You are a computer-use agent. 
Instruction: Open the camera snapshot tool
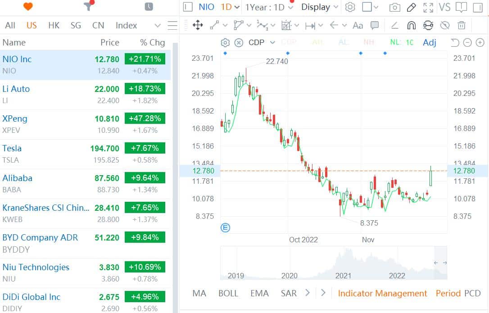click(x=394, y=7)
